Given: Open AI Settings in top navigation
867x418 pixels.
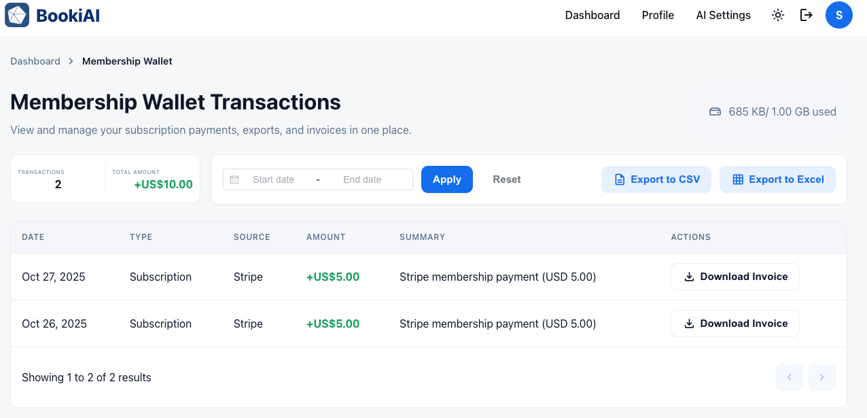Looking at the screenshot, I should tap(723, 15).
